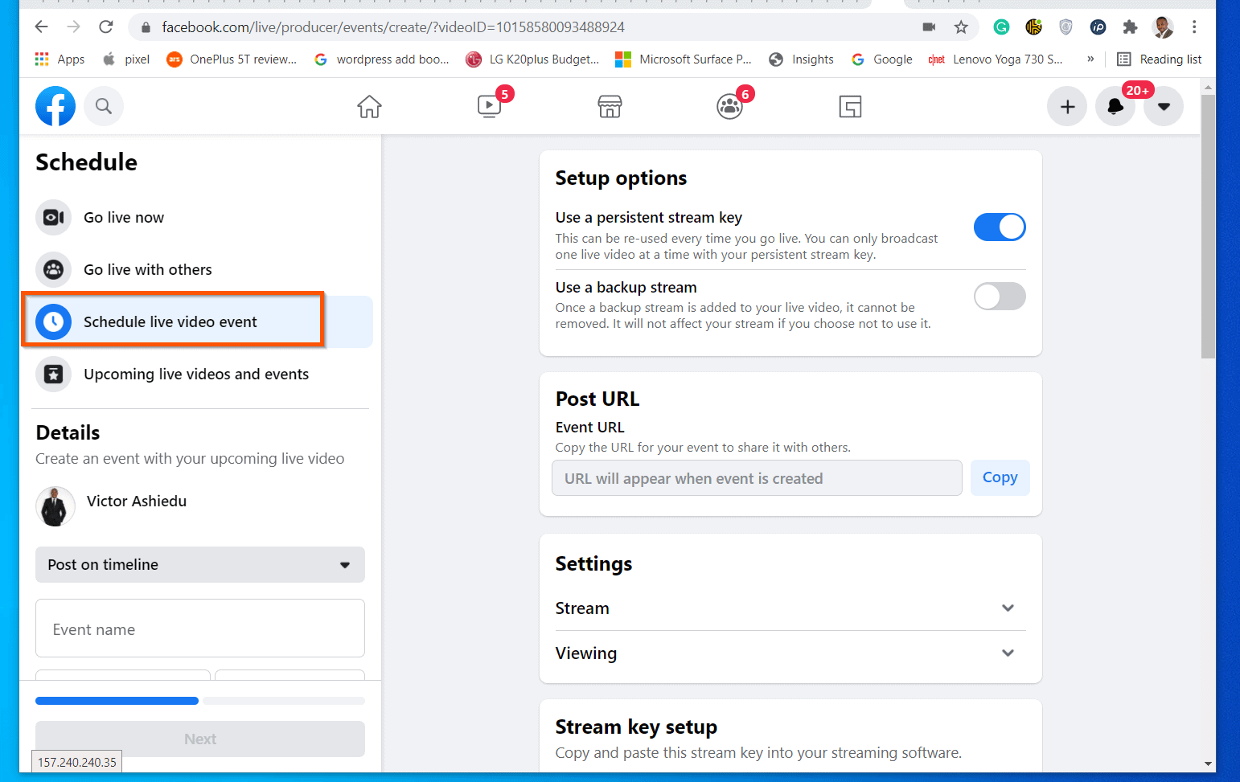Click the Create plus button
Screen dimensions: 1240x782
[x=1067, y=106]
